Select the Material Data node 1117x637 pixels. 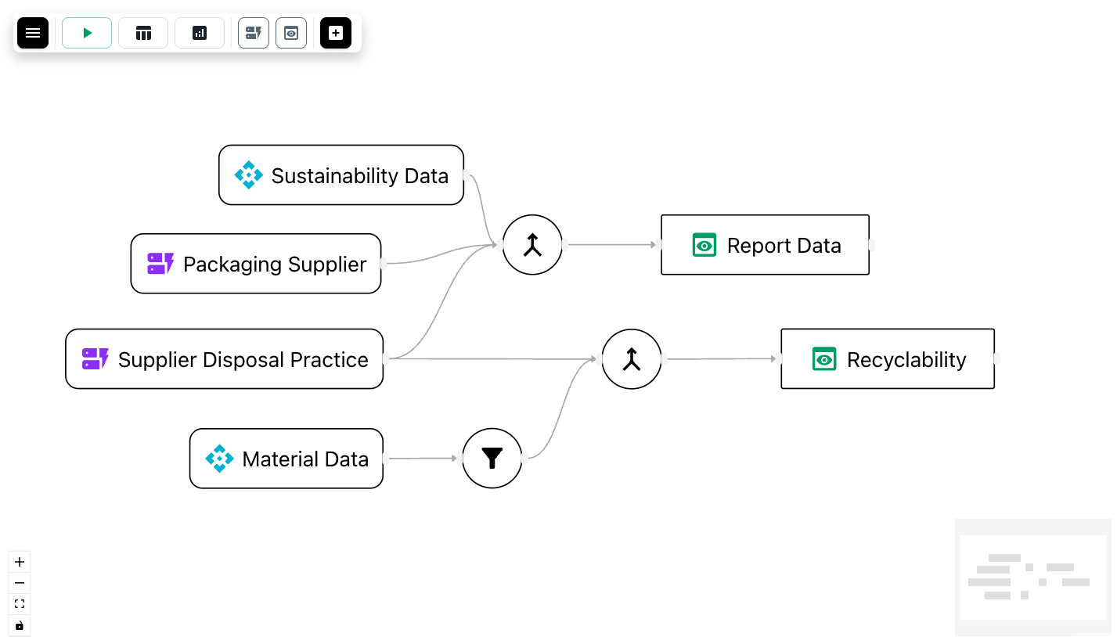[x=286, y=459]
